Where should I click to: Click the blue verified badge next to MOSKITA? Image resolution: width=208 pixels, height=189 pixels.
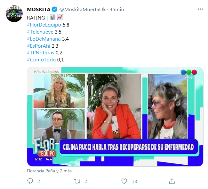pos(54,9)
